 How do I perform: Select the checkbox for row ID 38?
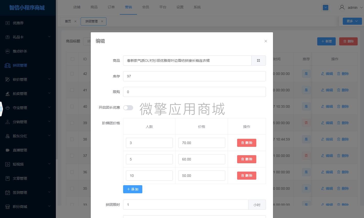pyautogui.click(x=72, y=139)
